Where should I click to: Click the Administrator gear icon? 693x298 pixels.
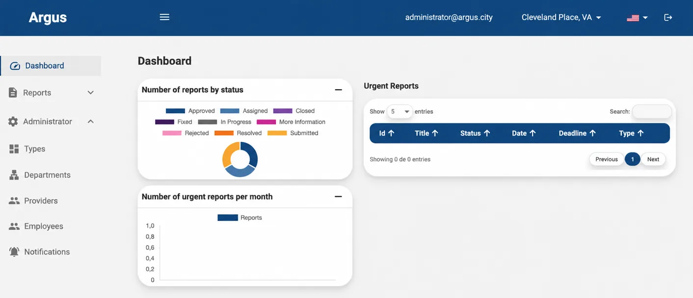(x=13, y=122)
